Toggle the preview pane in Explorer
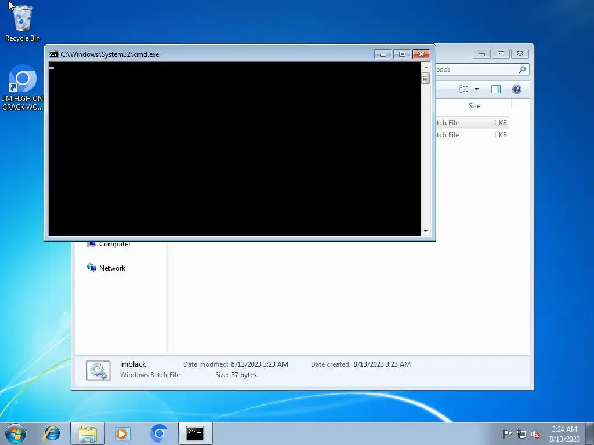The image size is (594, 445). (x=496, y=89)
